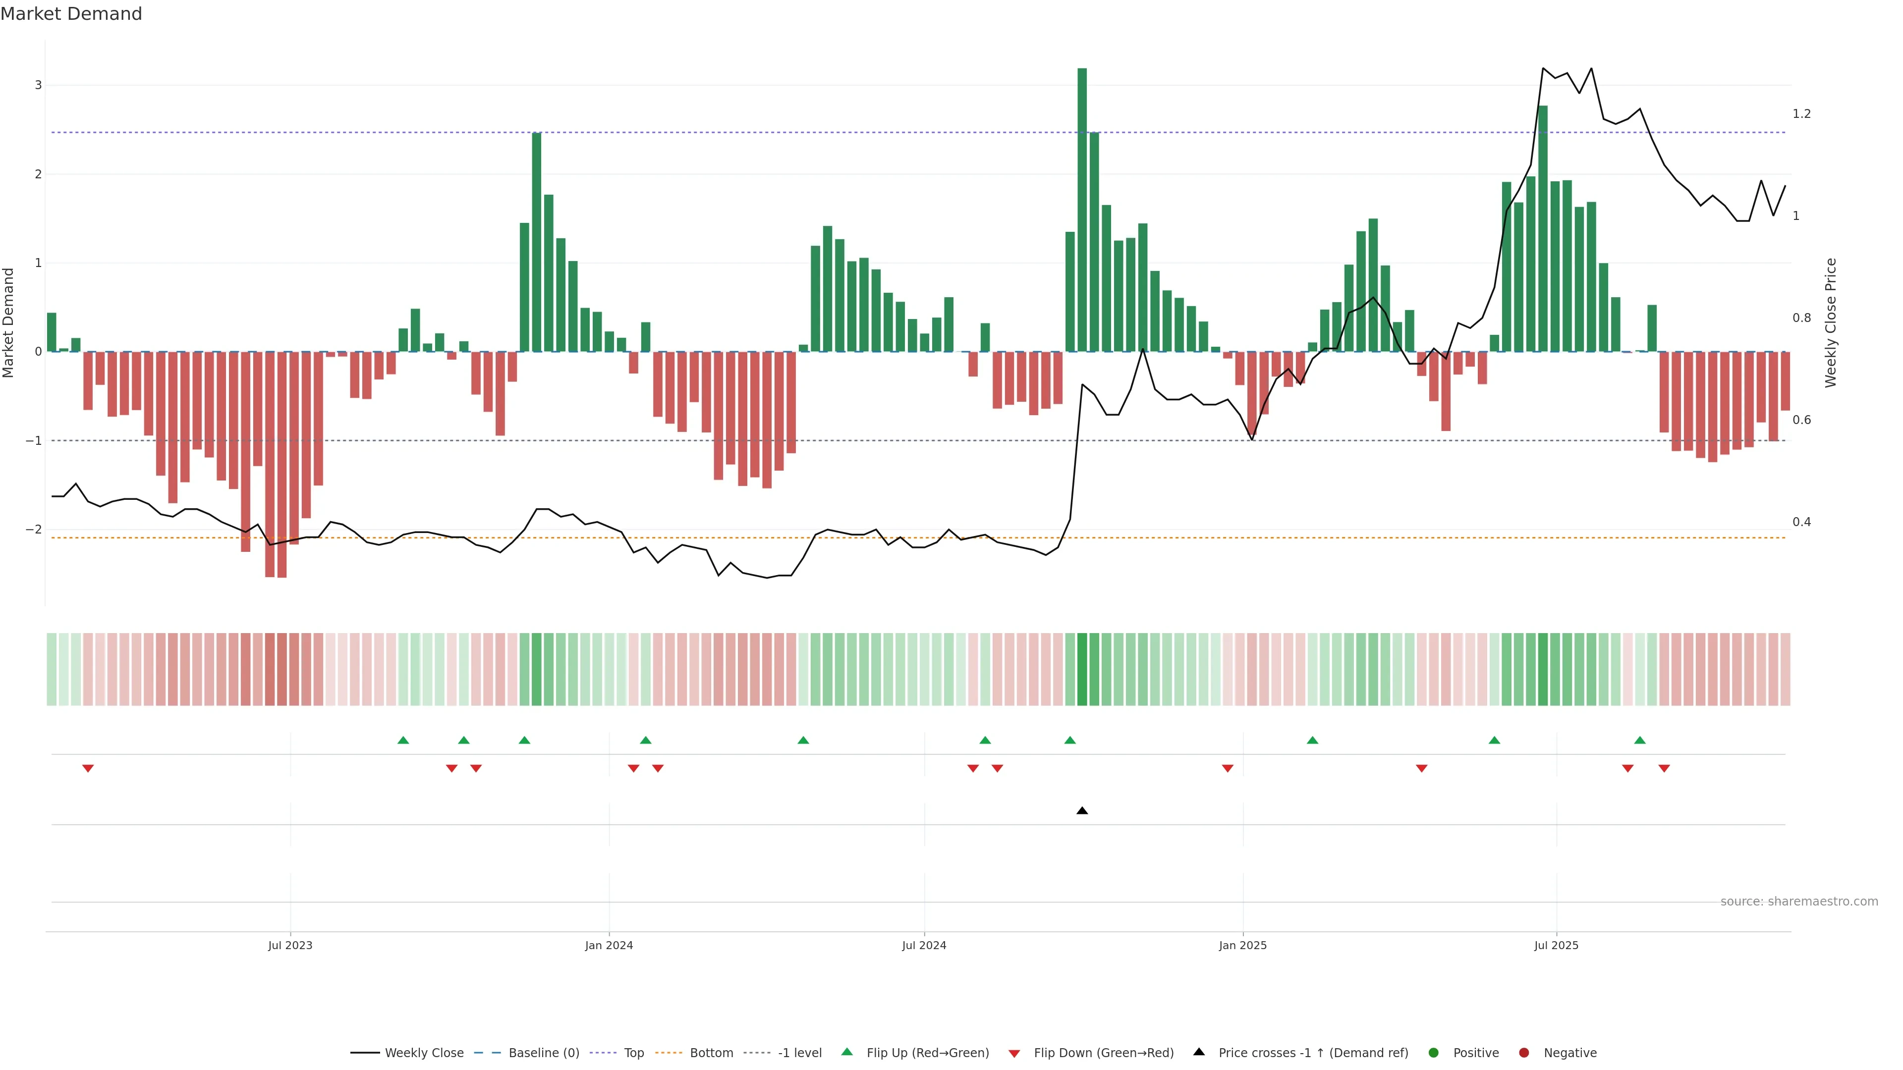Click the source: sharemaestro.com text
Viewport: 1903px width, 1070px height.
pyautogui.click(x=1799, y=901)
